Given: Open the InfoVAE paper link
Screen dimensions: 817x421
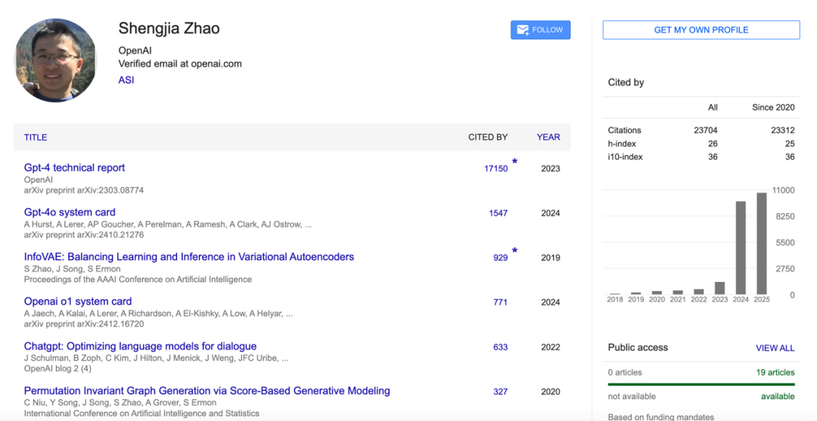Looking at the screenshot, I should tap(188, 257).
